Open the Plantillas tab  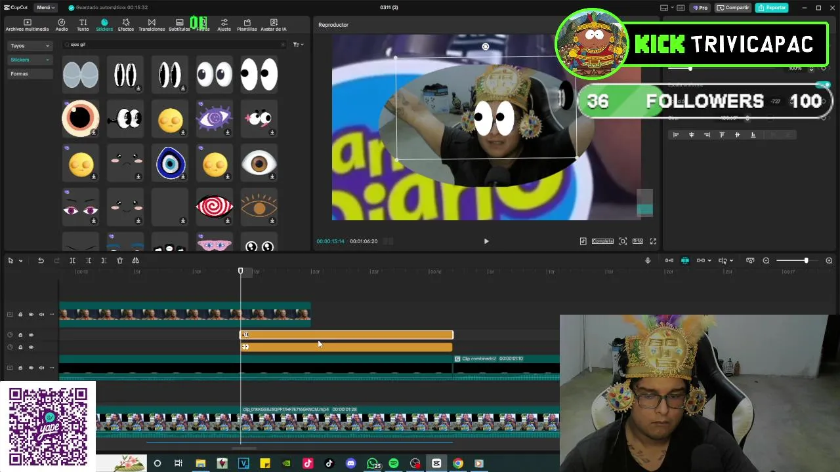(247, 25)
